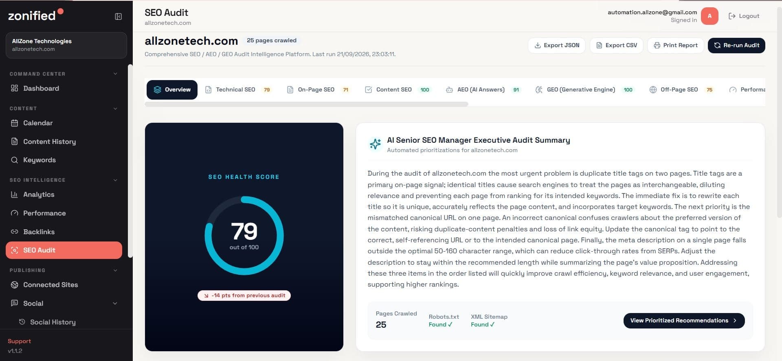Screen dimensions: 782x361
Task: Click View Prioritized Recommendations
Action: point(684,320)
